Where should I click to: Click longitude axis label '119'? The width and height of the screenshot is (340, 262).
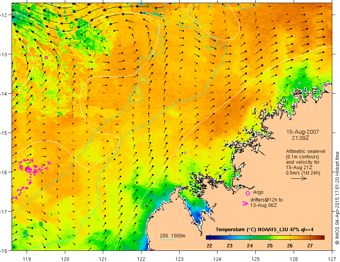27,259
